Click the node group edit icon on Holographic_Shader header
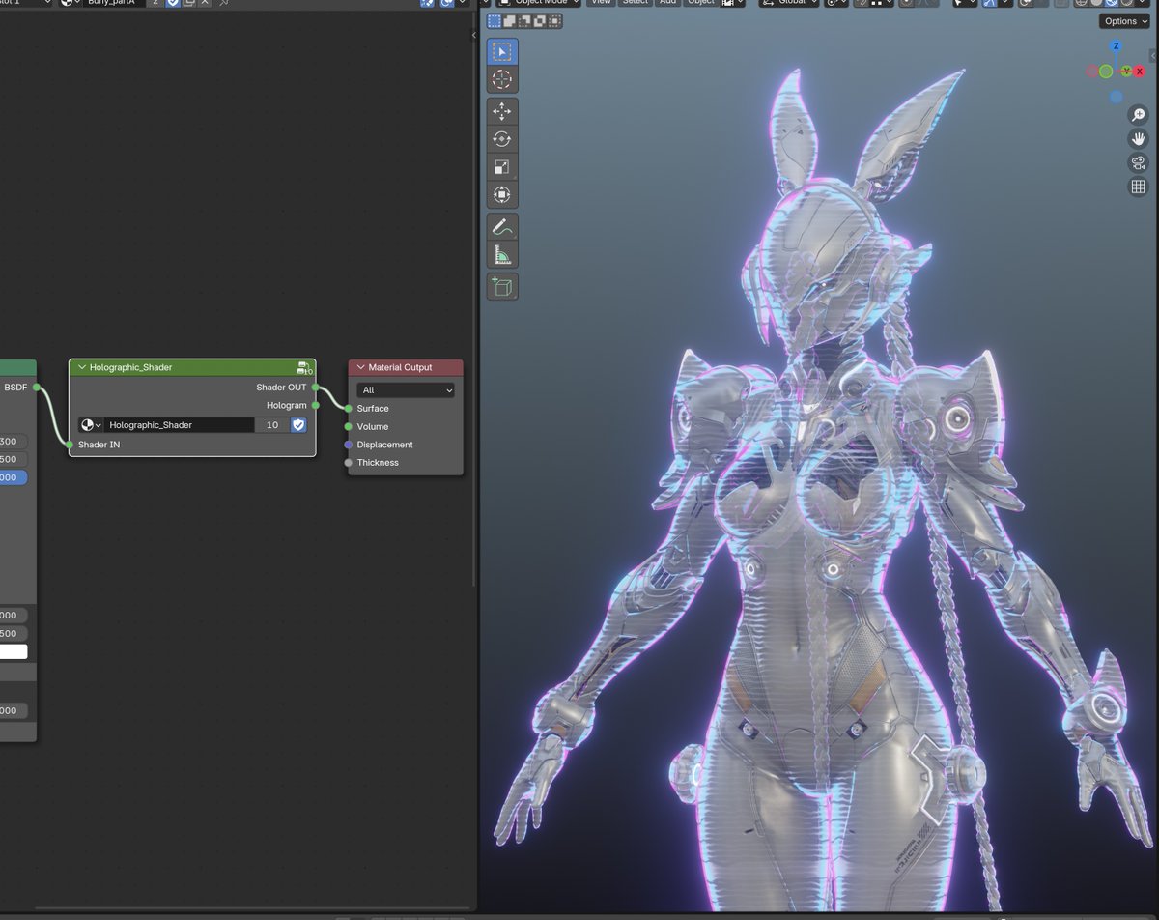This screenshot has height=920, width=1159. pos(304,367)
